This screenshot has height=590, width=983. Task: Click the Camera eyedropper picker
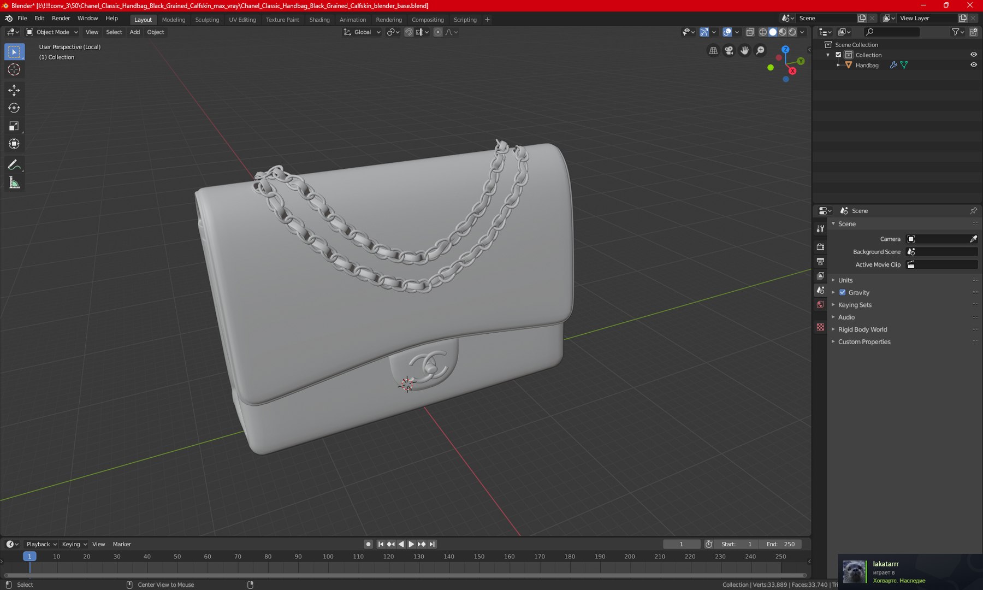(x=973, y=239)
